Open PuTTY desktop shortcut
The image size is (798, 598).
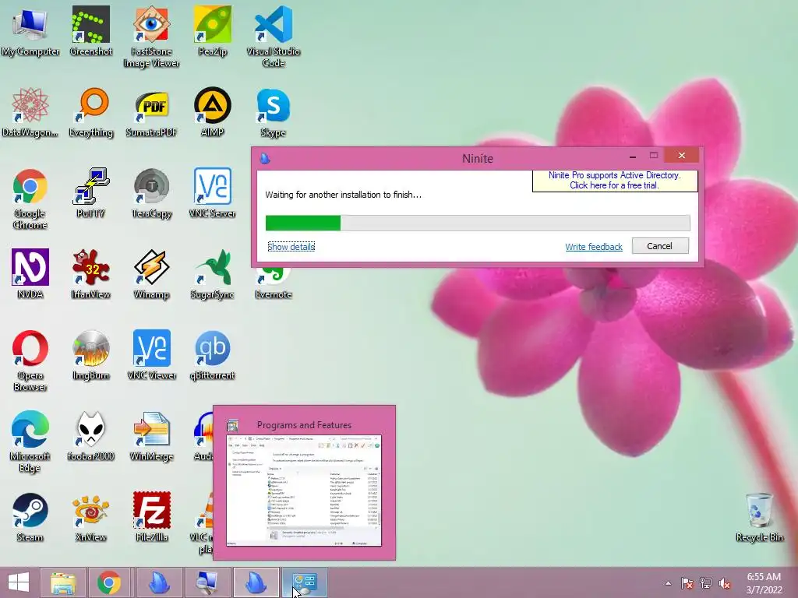(x=90, y=193)
